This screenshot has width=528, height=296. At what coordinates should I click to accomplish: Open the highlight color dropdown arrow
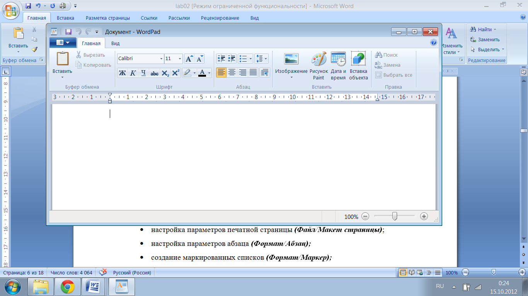click(x=194, y=73)
